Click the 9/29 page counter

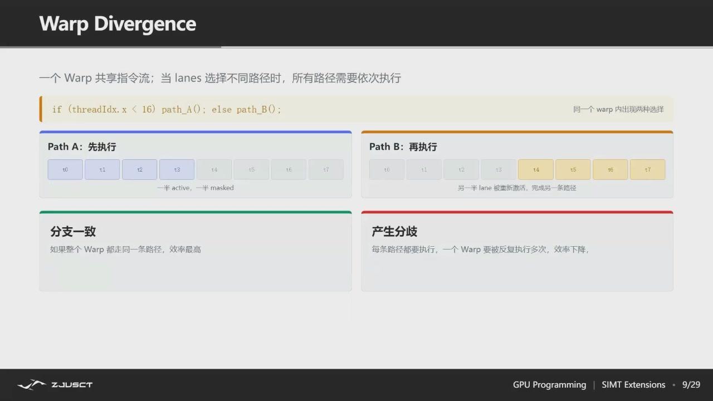691,385
